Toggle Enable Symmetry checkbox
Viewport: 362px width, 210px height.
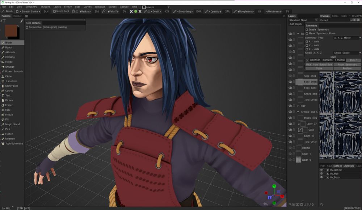pyautogui.click(x=307, y=30)
